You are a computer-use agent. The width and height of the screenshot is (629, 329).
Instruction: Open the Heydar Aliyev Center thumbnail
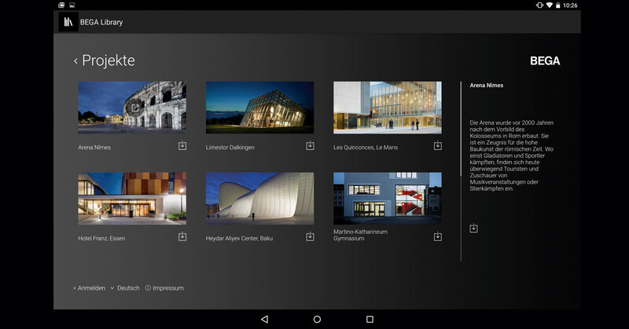click(x=260, y=199)
